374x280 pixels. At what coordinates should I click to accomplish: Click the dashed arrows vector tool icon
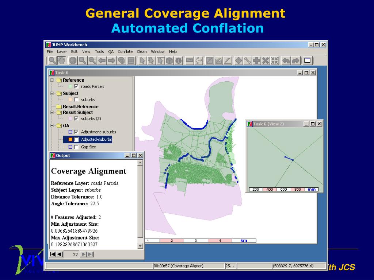point(199,61)
